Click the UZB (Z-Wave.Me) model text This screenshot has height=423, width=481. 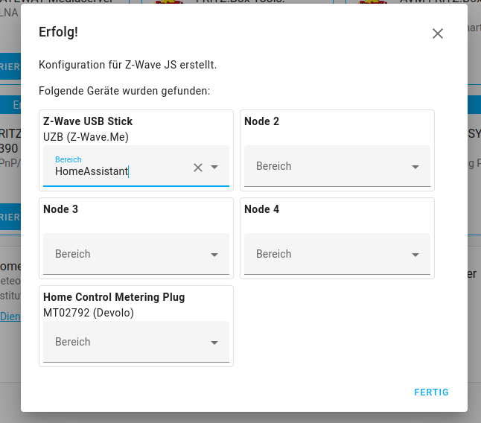pyautogui.click(x=86, y=137)
